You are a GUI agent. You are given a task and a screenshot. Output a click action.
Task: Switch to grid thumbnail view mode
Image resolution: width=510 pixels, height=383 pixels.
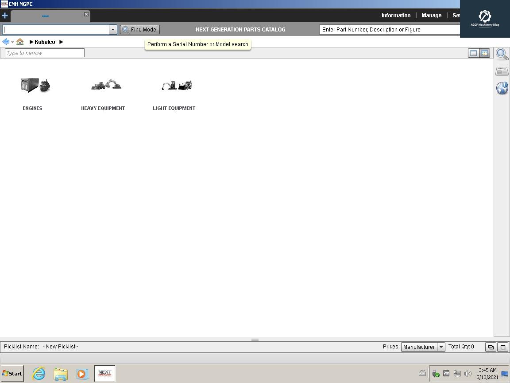pos(484,53)
